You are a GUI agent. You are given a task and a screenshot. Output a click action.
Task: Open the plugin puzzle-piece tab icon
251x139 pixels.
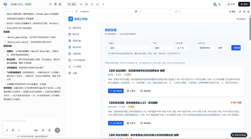coord(92,4)
